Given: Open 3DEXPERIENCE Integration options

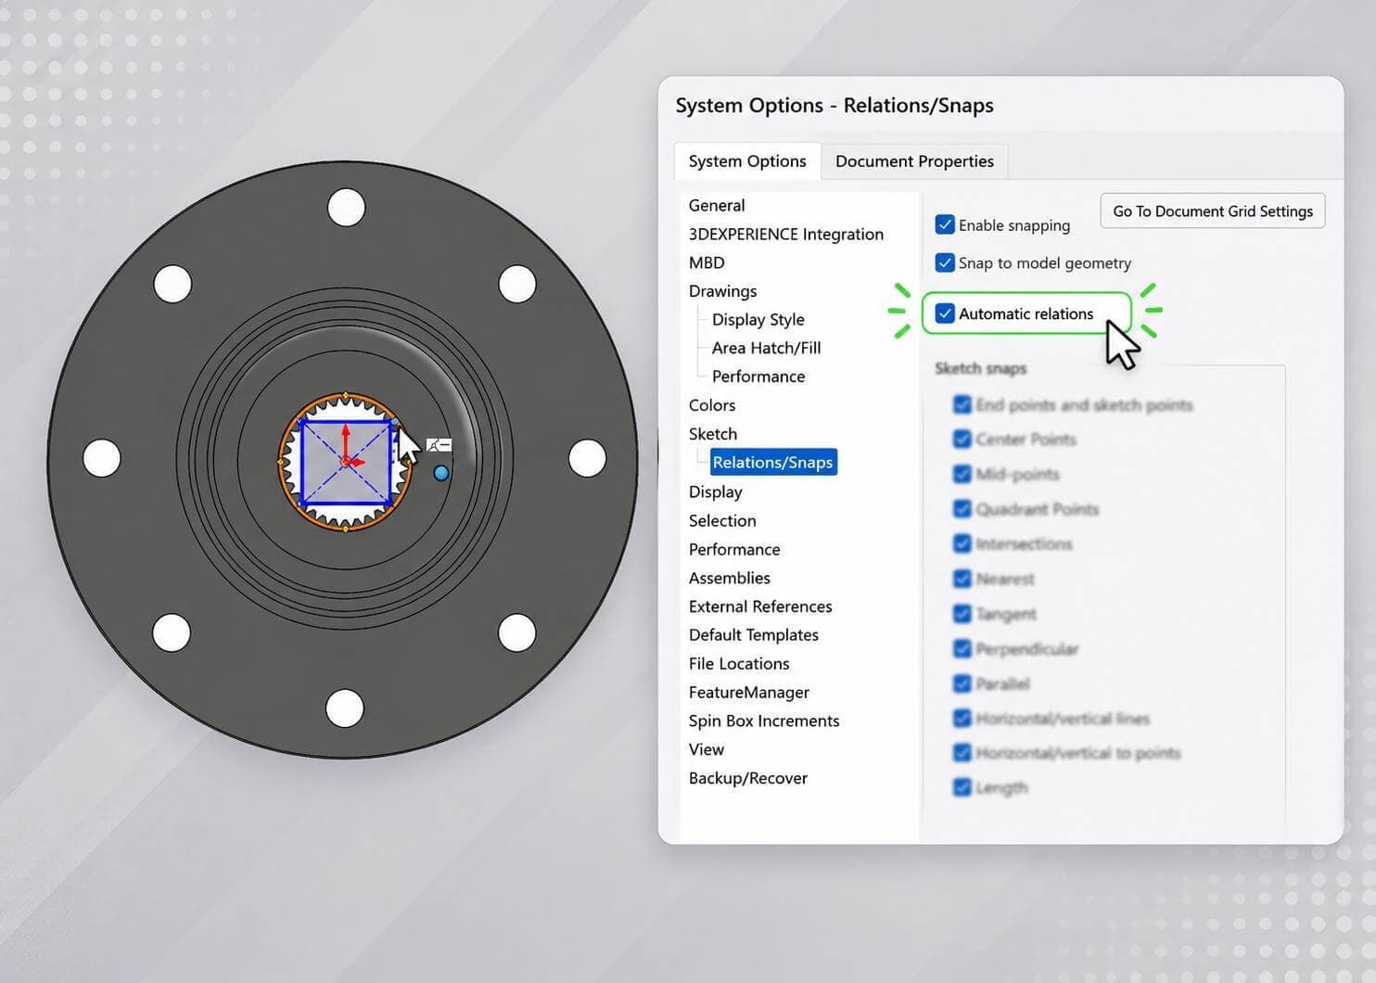Looking at the screenshot, I should [x=786, y=235].
